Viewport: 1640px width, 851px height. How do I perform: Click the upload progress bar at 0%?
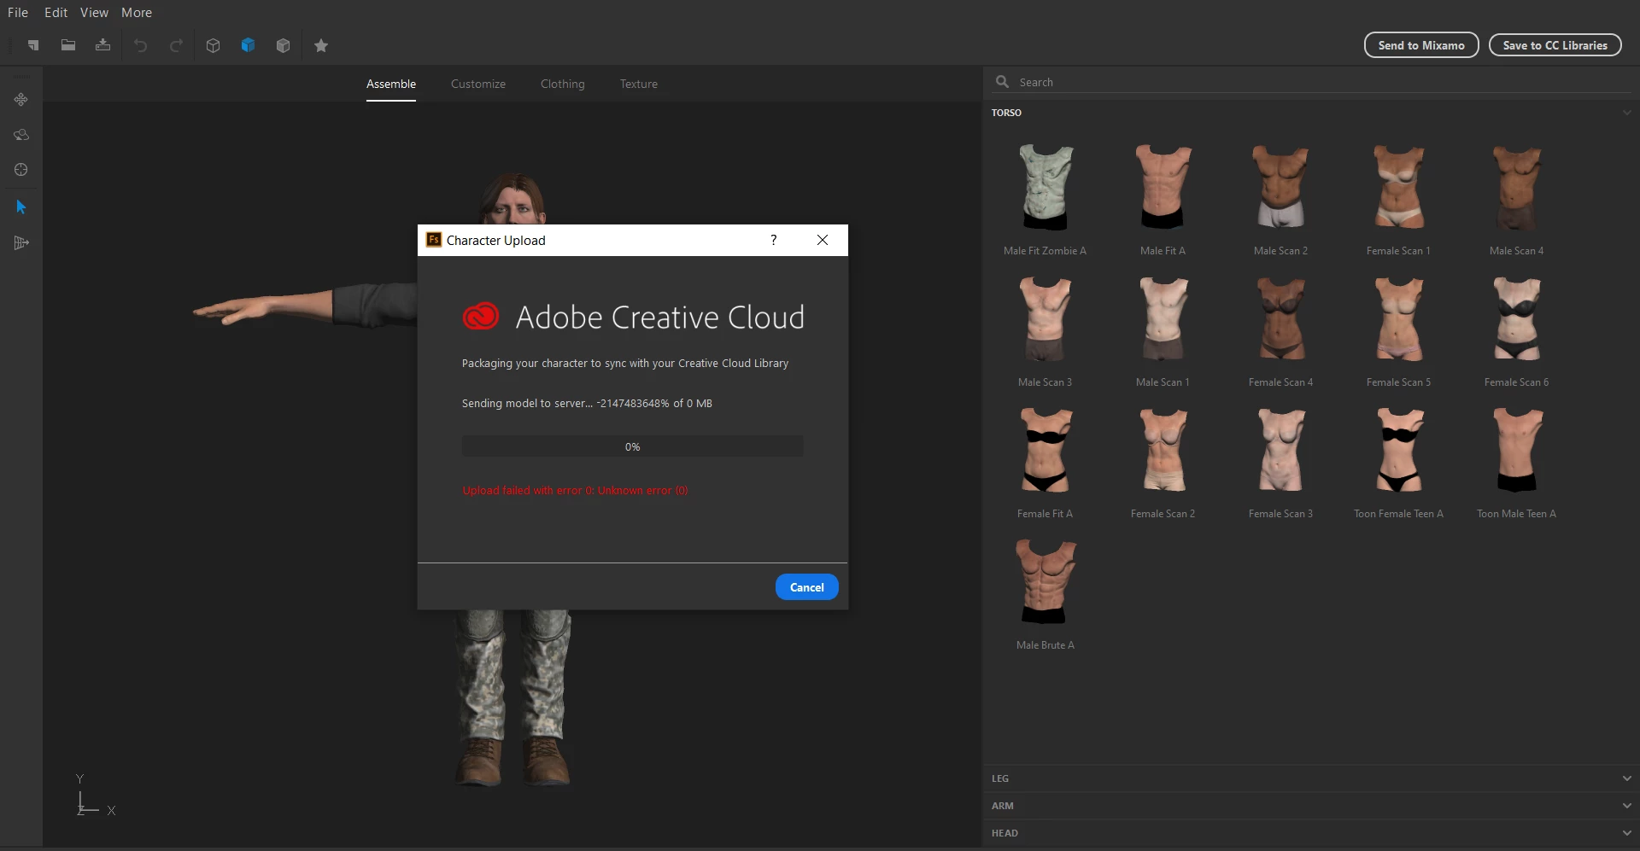(633, 446)
